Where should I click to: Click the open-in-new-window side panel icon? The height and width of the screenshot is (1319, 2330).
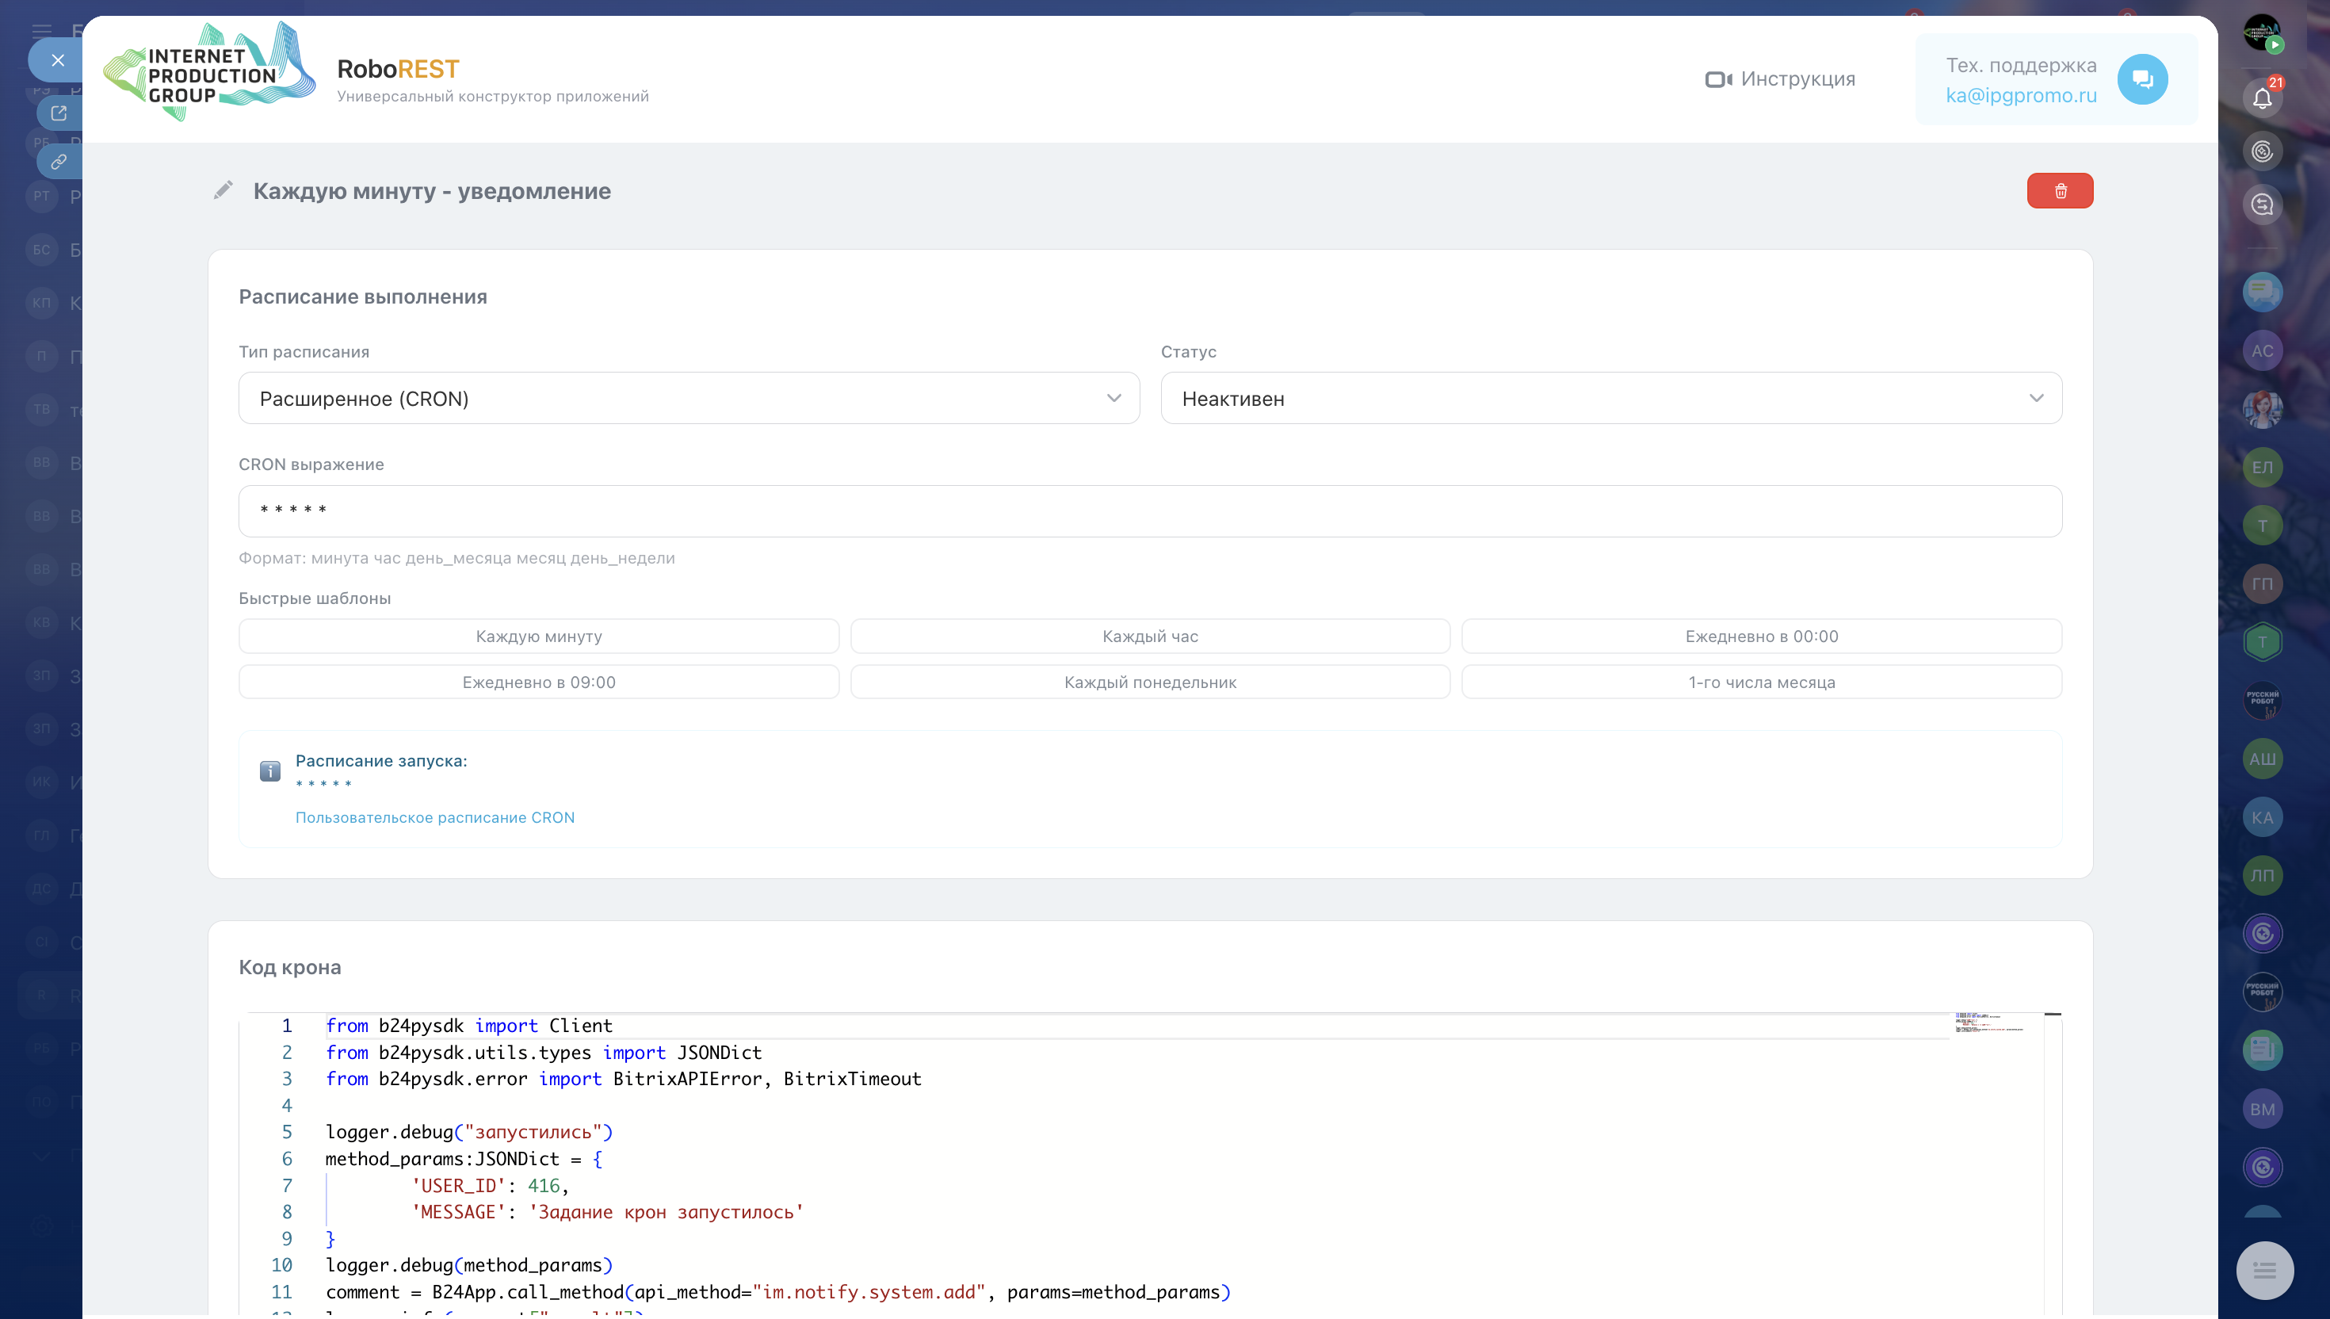59,113
